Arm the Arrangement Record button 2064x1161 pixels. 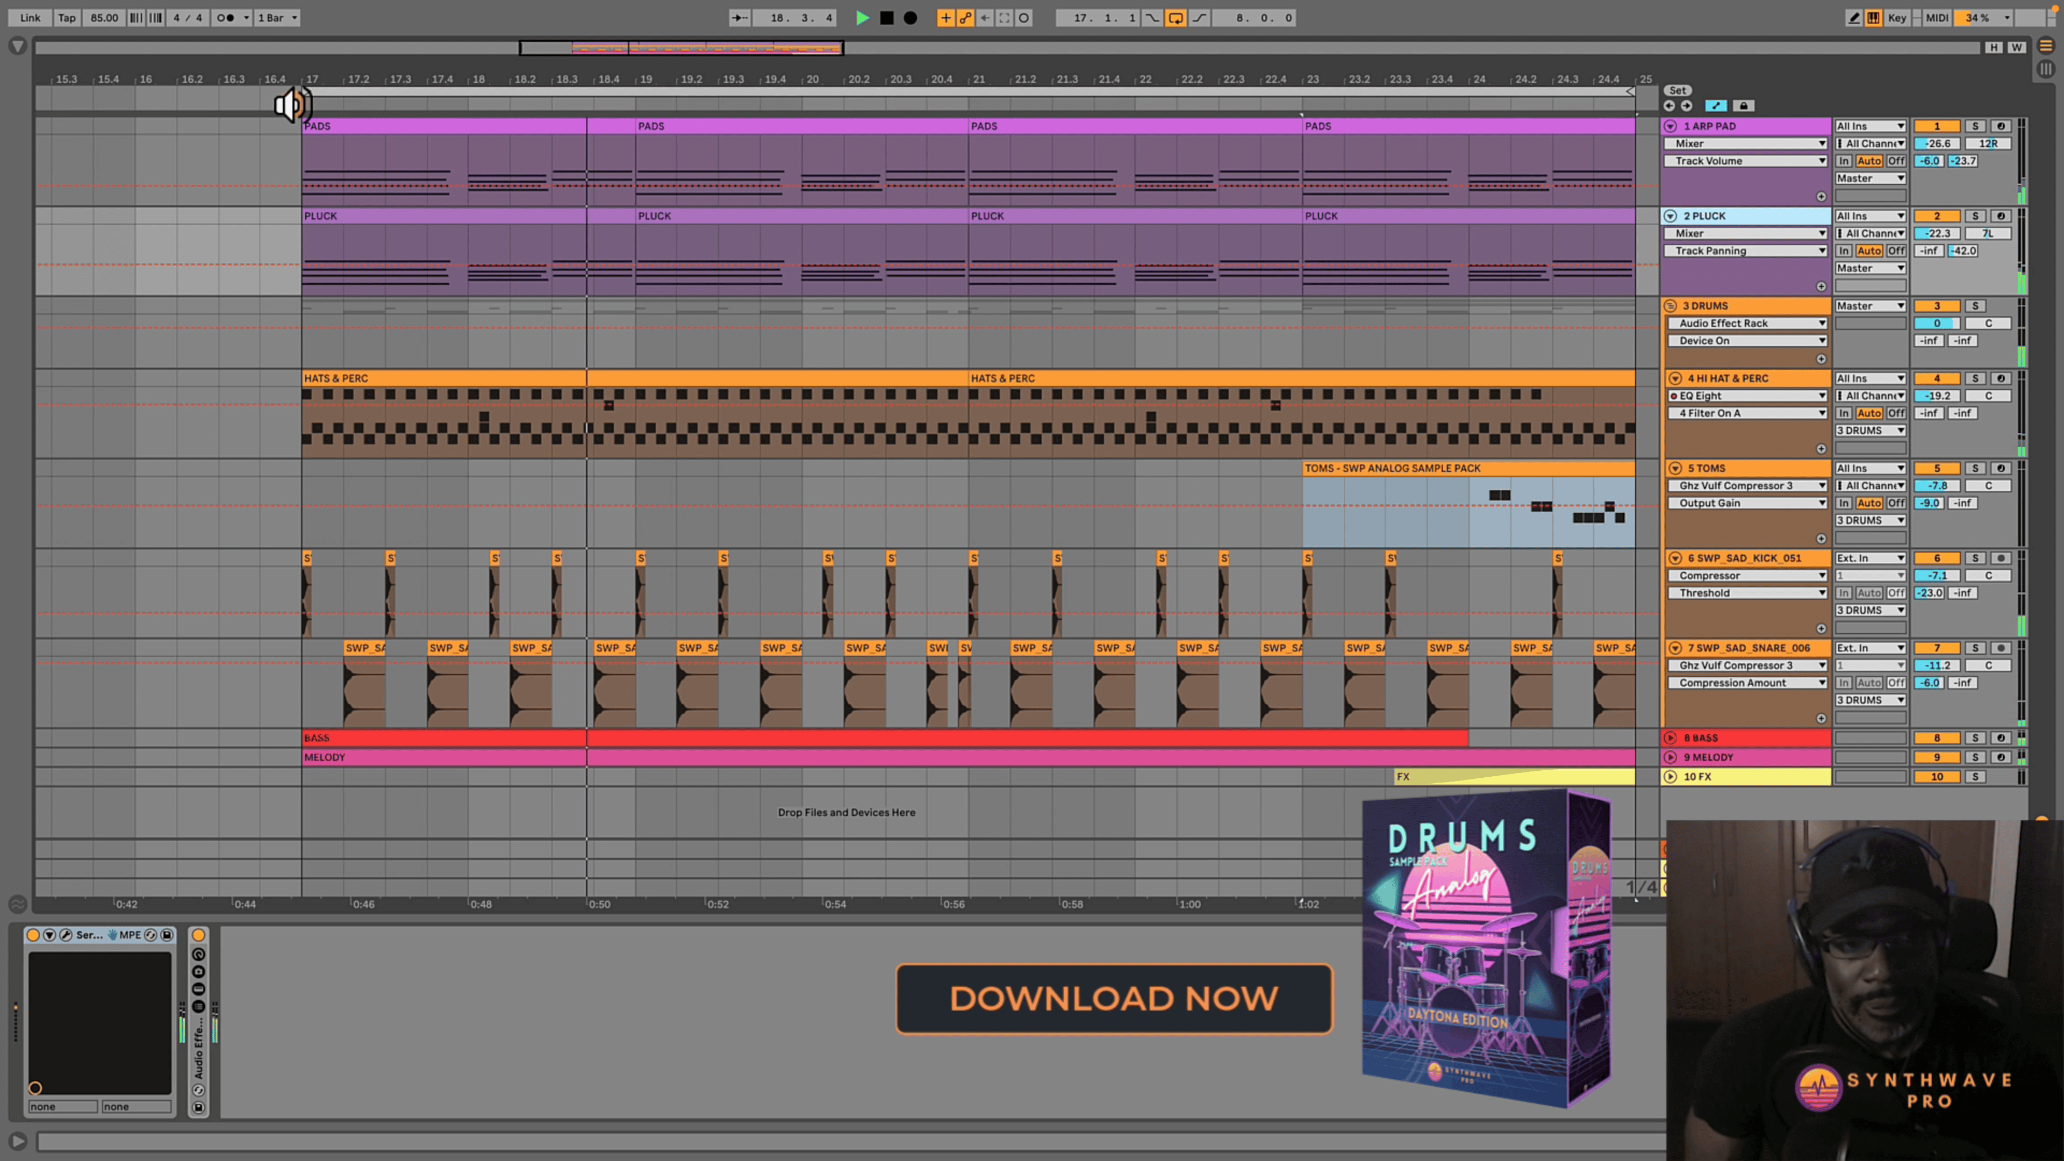coord(910,18)
